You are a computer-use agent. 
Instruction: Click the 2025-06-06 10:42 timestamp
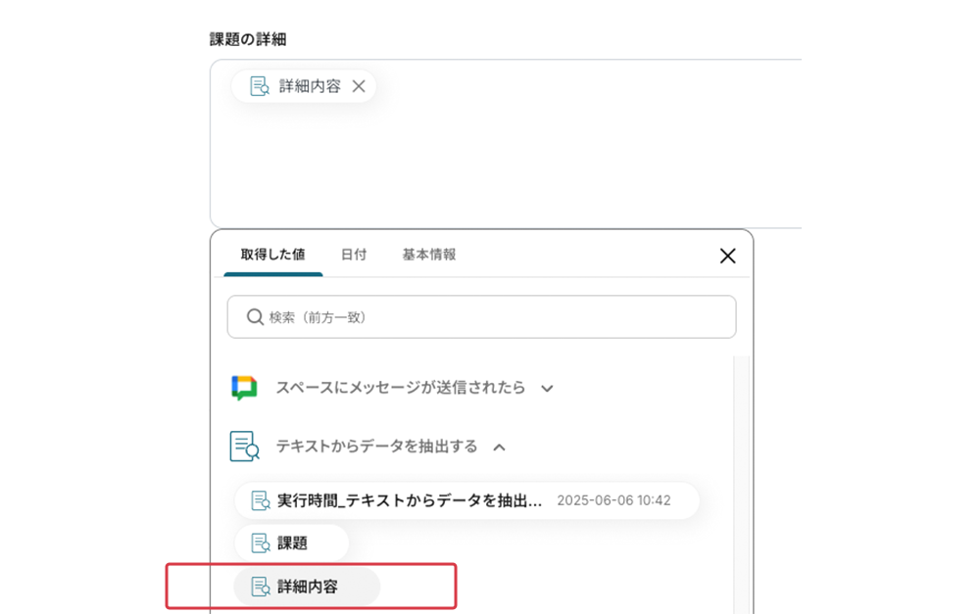click(613, 500)
